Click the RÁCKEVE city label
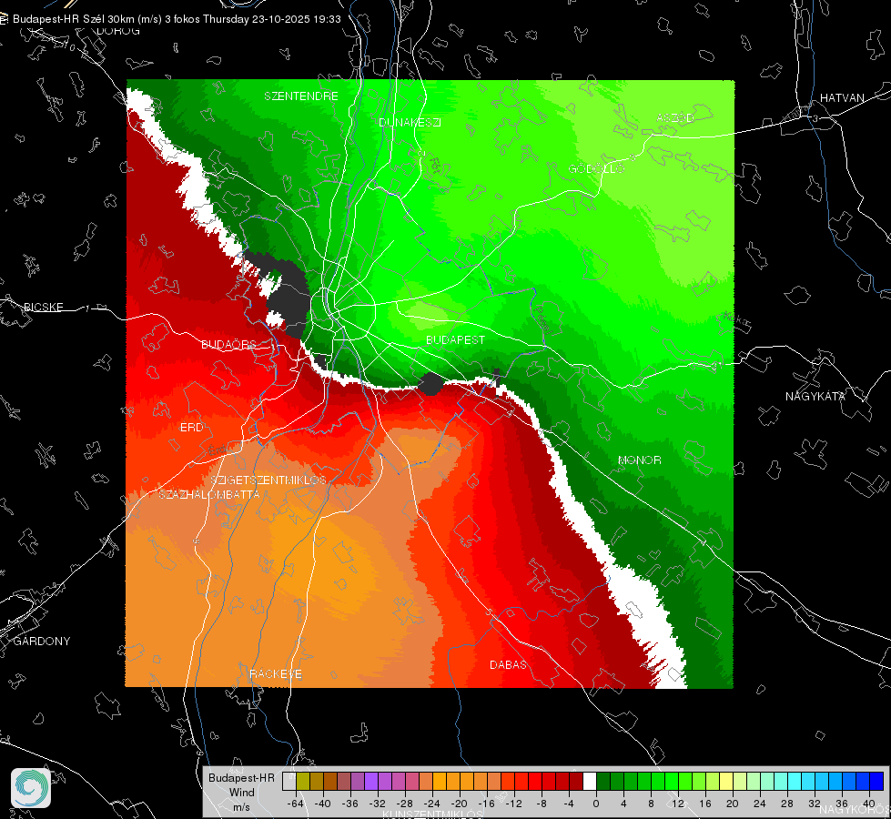891x819 pixels. click(276, 674)
